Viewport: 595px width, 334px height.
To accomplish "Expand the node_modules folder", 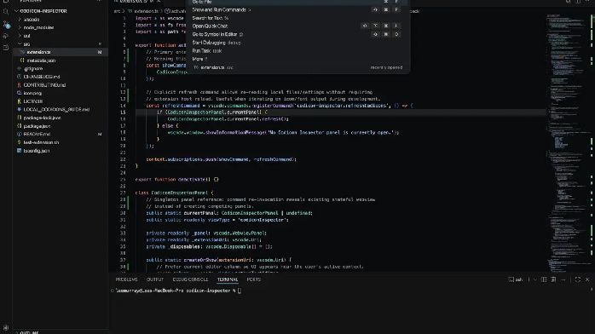I will [x=61, y=27].
